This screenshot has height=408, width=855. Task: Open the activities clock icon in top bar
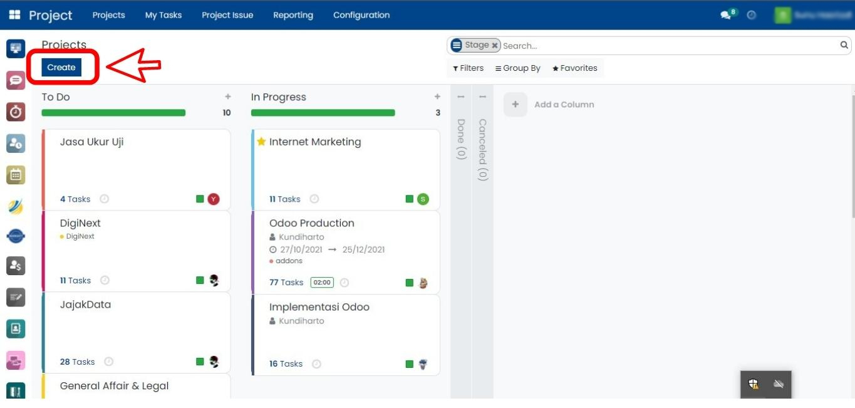[752, 15]
